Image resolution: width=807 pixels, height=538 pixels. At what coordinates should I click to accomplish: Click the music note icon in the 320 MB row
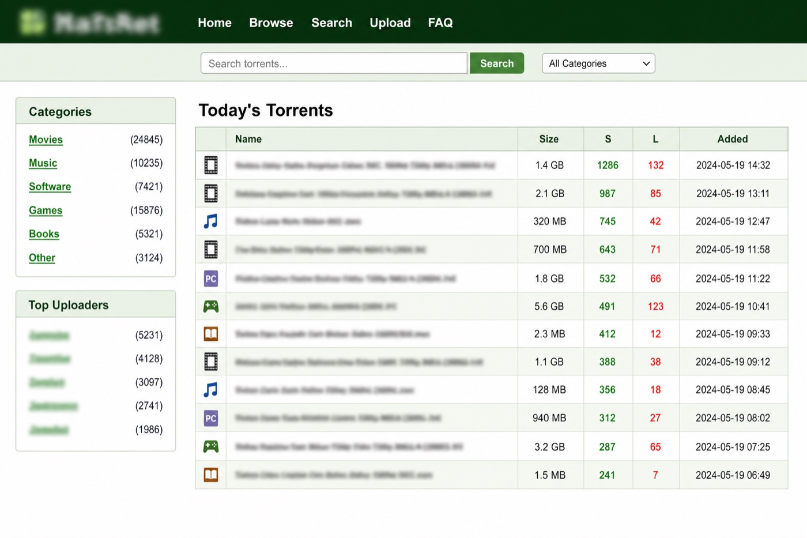coord(211,221)
